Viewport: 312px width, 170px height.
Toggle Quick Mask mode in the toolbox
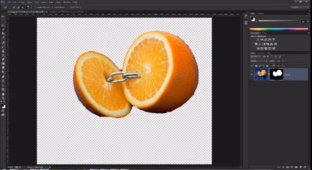(x=3, y=111)
